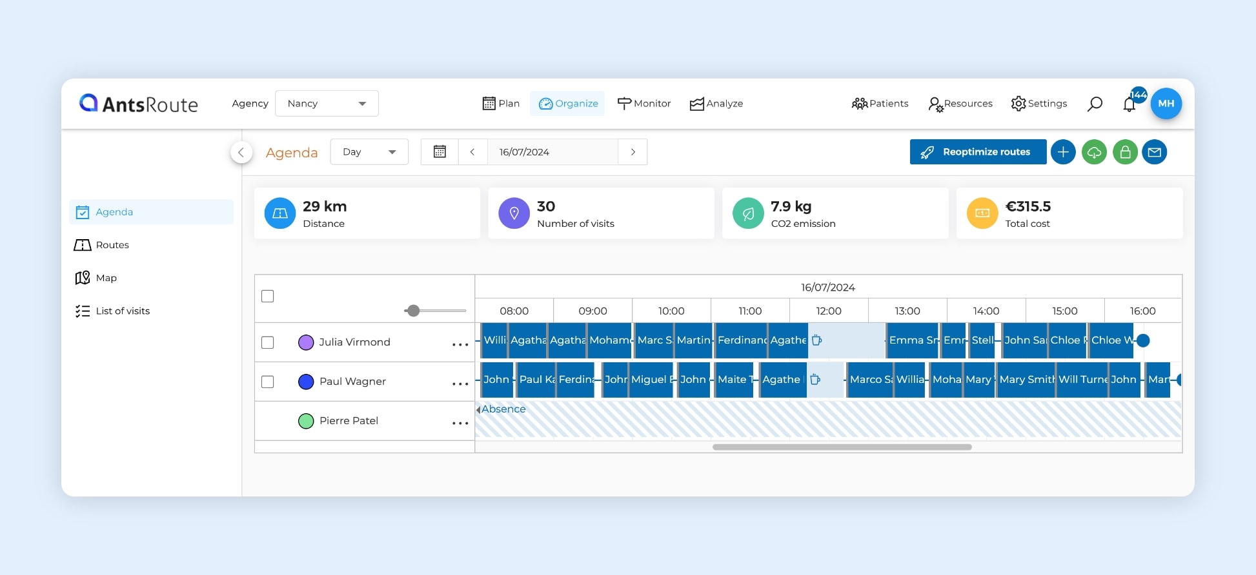Click the green padlock lock icon
The width and height of the screenshot is (1256, 575).
(1125, 152)
